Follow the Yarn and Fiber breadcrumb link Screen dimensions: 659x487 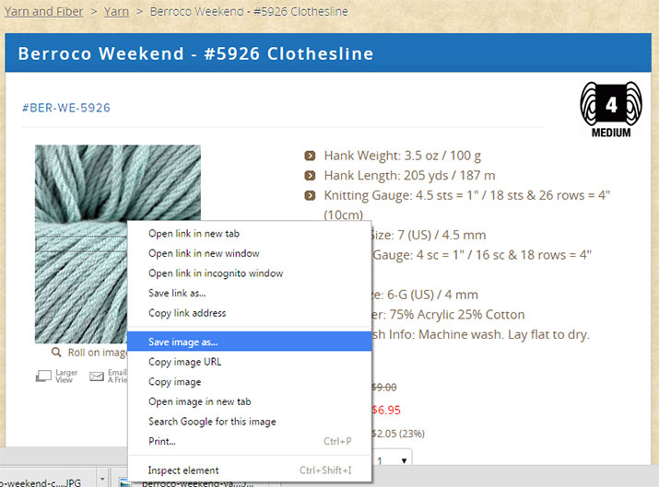43,11
